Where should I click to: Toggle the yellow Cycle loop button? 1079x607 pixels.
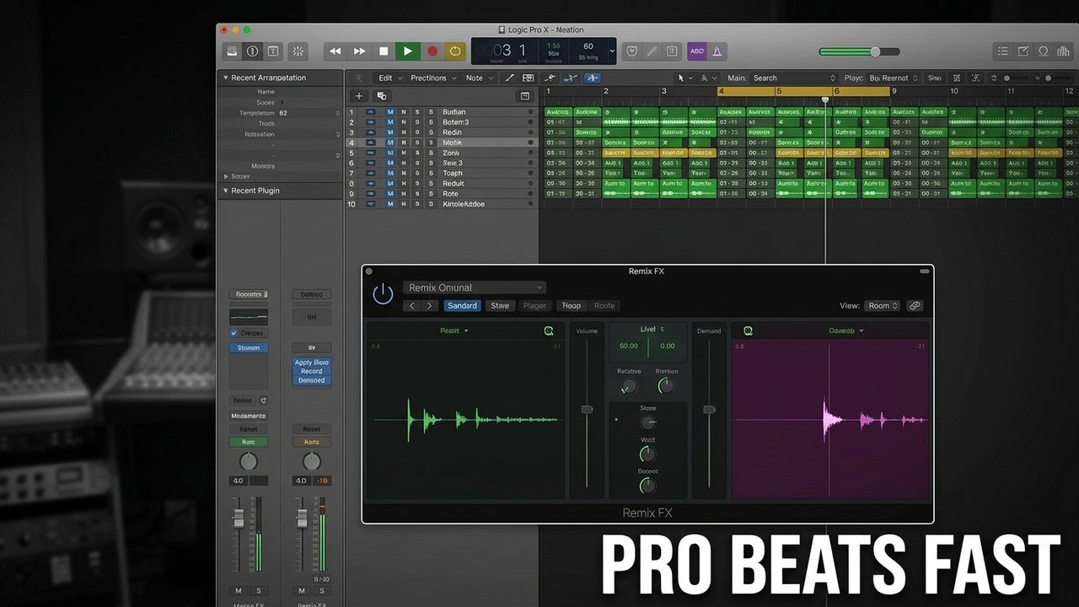point(455,51)
